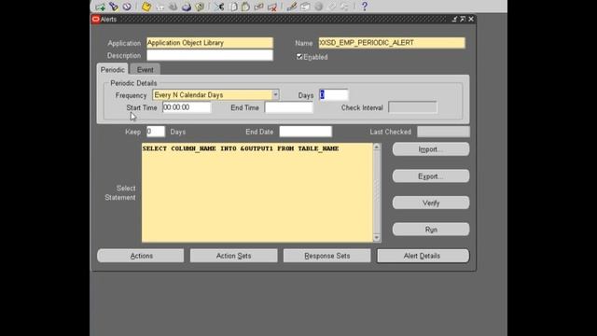The image size is (597, 336).
Task: Click the Last Checked field
Action: [444, 132]
